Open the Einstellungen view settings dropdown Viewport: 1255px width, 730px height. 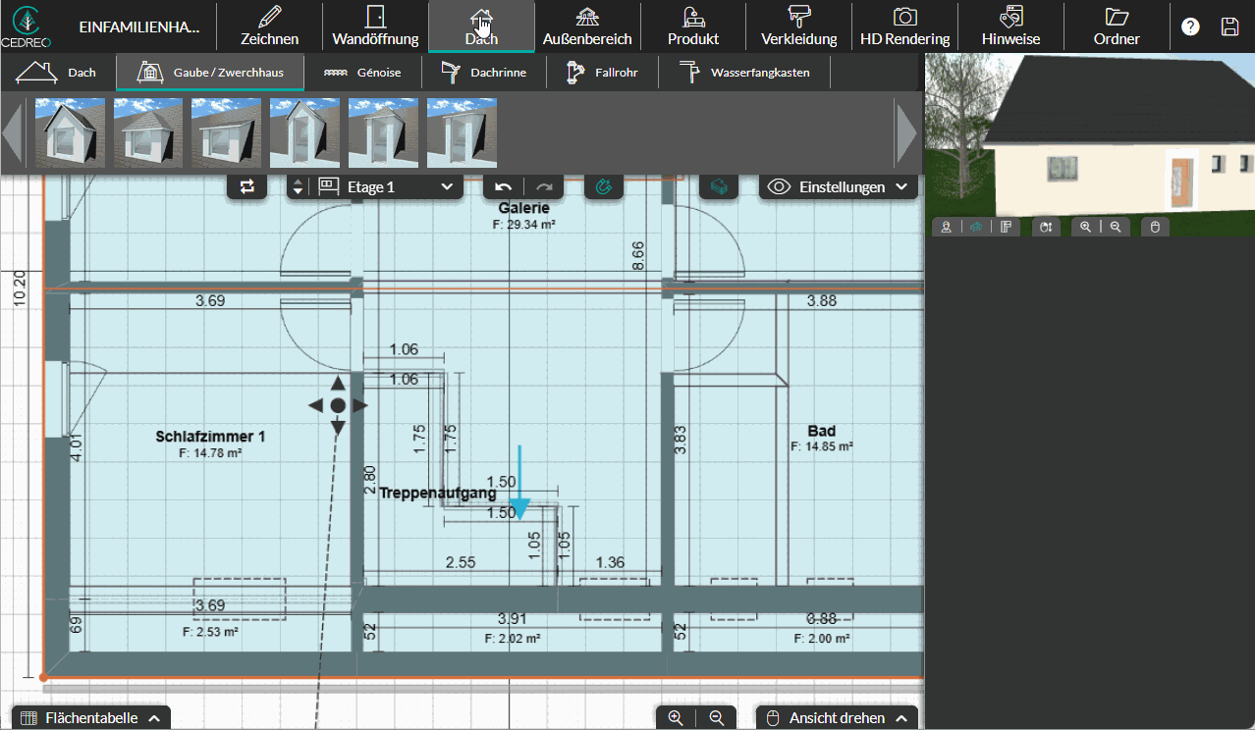(839, 186)
